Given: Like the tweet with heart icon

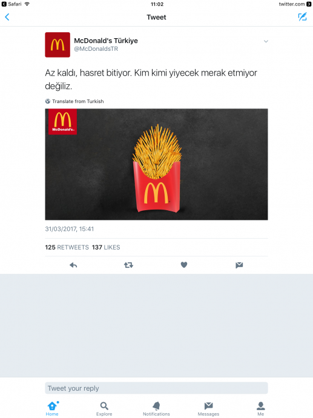Looking at the screenshot, I should pyautogui.click(x=184, y=265).
